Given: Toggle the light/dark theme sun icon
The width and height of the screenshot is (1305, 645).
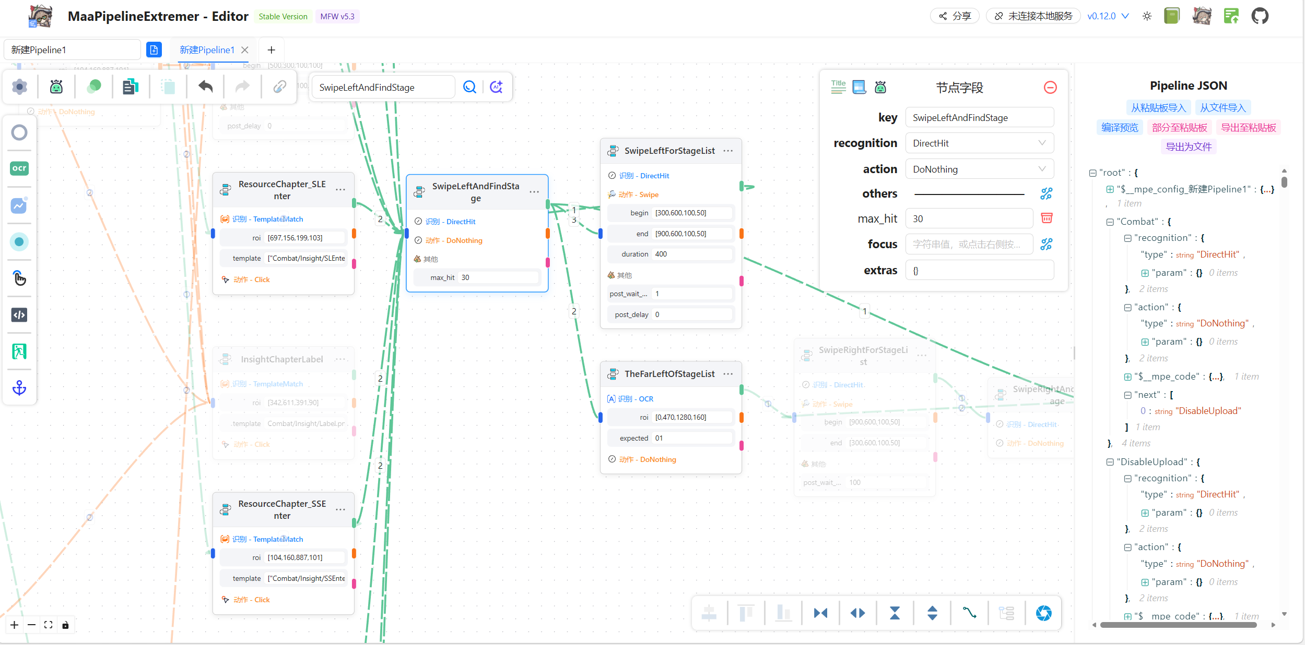Looking at the screenshot, I should point(1147,16).
